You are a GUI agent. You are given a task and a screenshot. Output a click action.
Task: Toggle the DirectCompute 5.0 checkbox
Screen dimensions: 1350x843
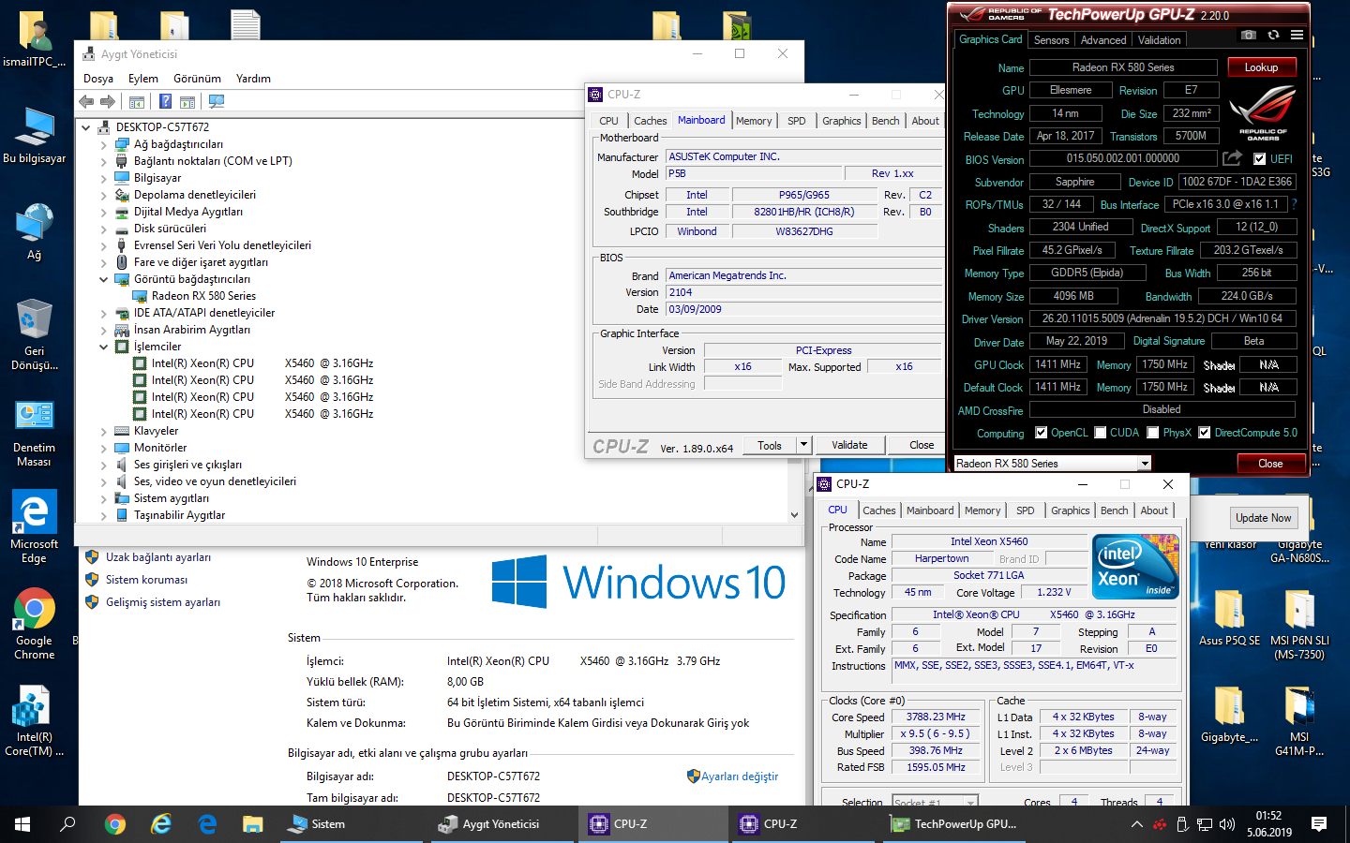(x=1205, y=433)
